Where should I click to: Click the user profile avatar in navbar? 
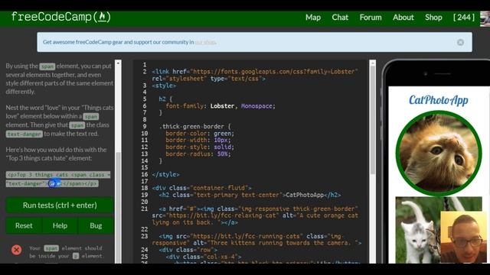(485, 18)
